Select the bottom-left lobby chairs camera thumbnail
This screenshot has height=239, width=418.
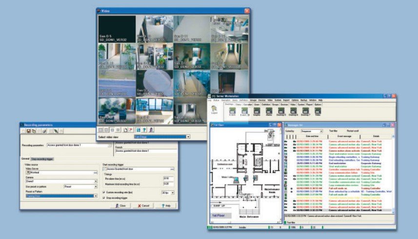[117, 110]
